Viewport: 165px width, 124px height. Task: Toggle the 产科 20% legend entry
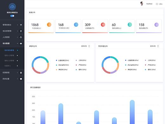(81, 65)
